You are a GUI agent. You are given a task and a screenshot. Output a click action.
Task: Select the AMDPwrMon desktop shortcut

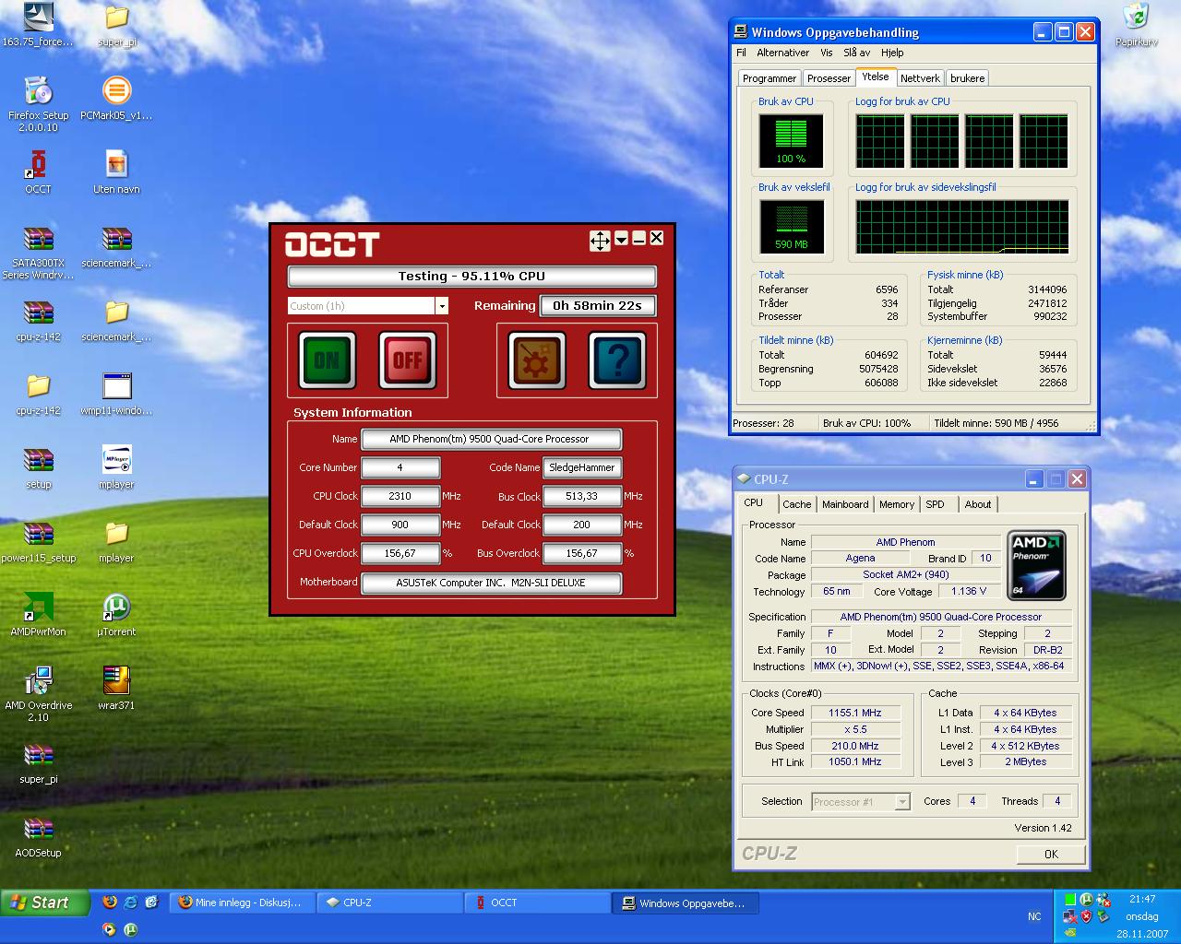[38, 614]
